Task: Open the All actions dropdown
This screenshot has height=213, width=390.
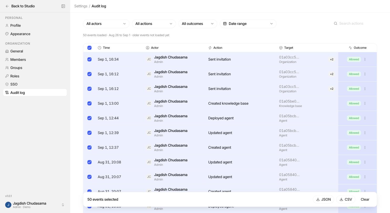Action: point(154,24)
